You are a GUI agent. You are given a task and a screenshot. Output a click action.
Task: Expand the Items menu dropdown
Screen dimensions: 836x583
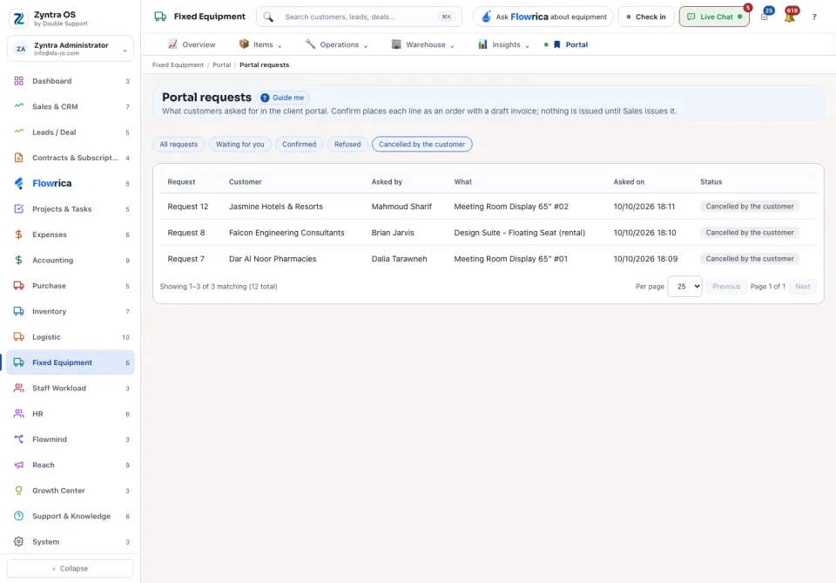click(260, 44)
